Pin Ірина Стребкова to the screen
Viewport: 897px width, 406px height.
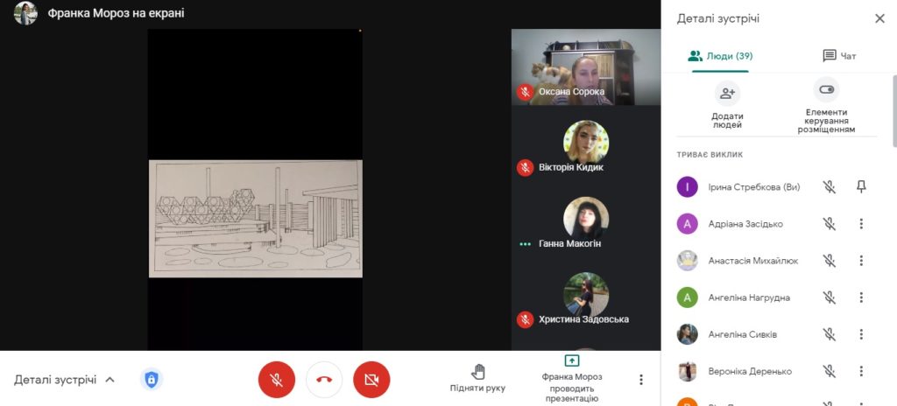861,186
